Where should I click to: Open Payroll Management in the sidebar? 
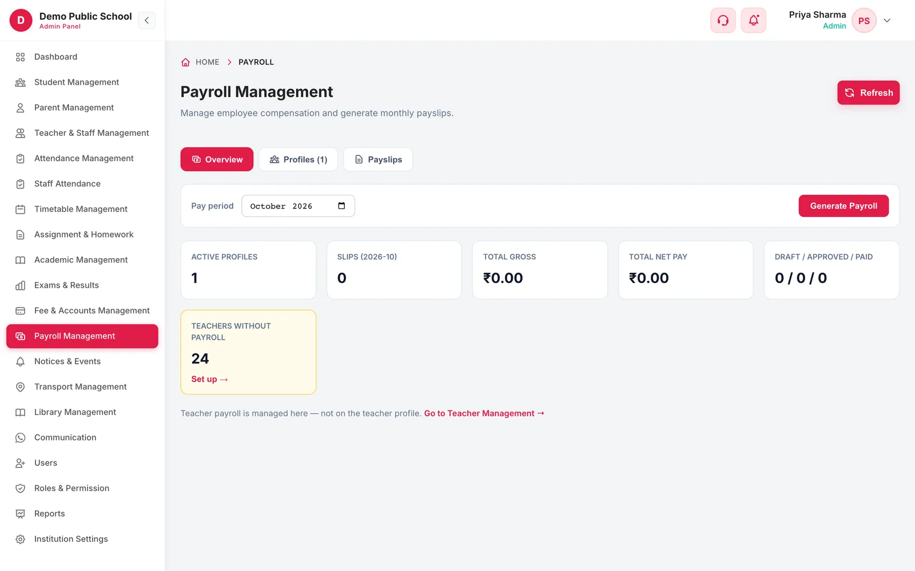pyautogui.click(x=82, y=336)
